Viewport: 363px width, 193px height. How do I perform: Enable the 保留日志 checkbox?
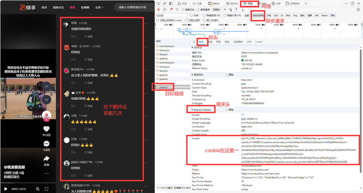(183, 10)
